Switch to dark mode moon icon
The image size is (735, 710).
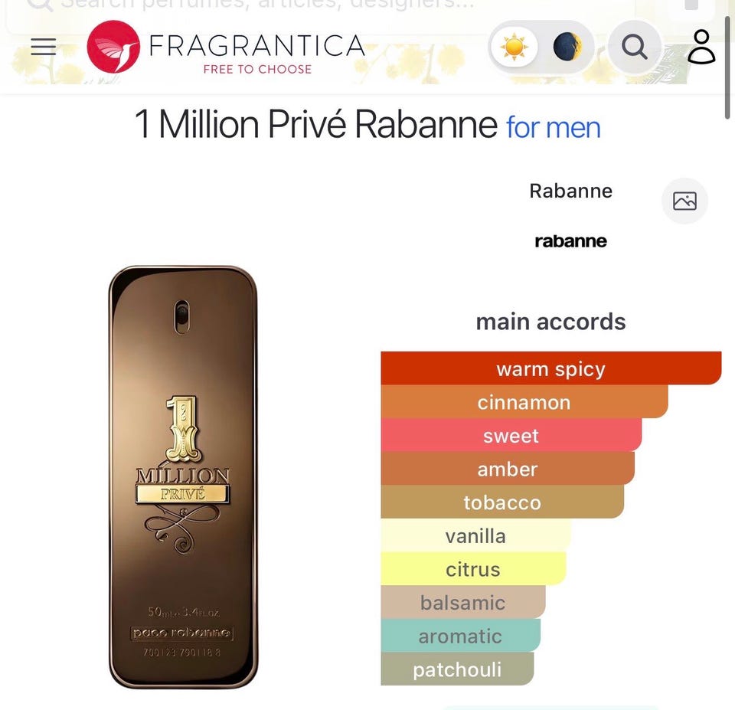click(567, 47)
